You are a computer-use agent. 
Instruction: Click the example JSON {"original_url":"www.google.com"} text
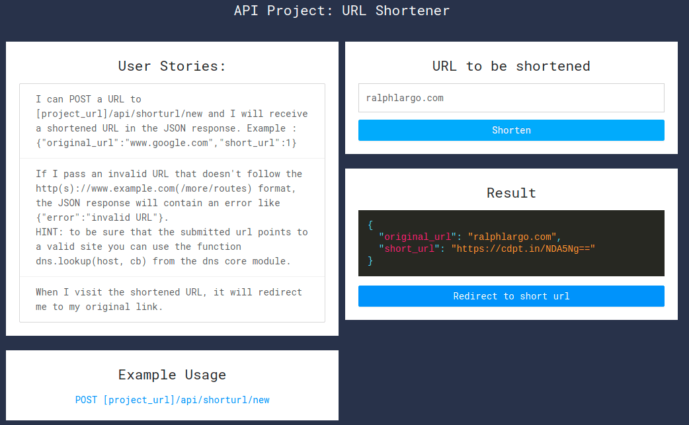166,143
